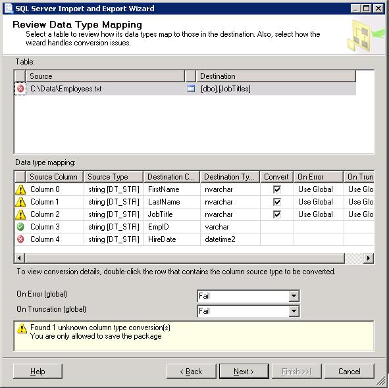This screenshot has width=389, height=388.
Task: Open the On Error (global) dropdown
Action: tap(294, 296)
